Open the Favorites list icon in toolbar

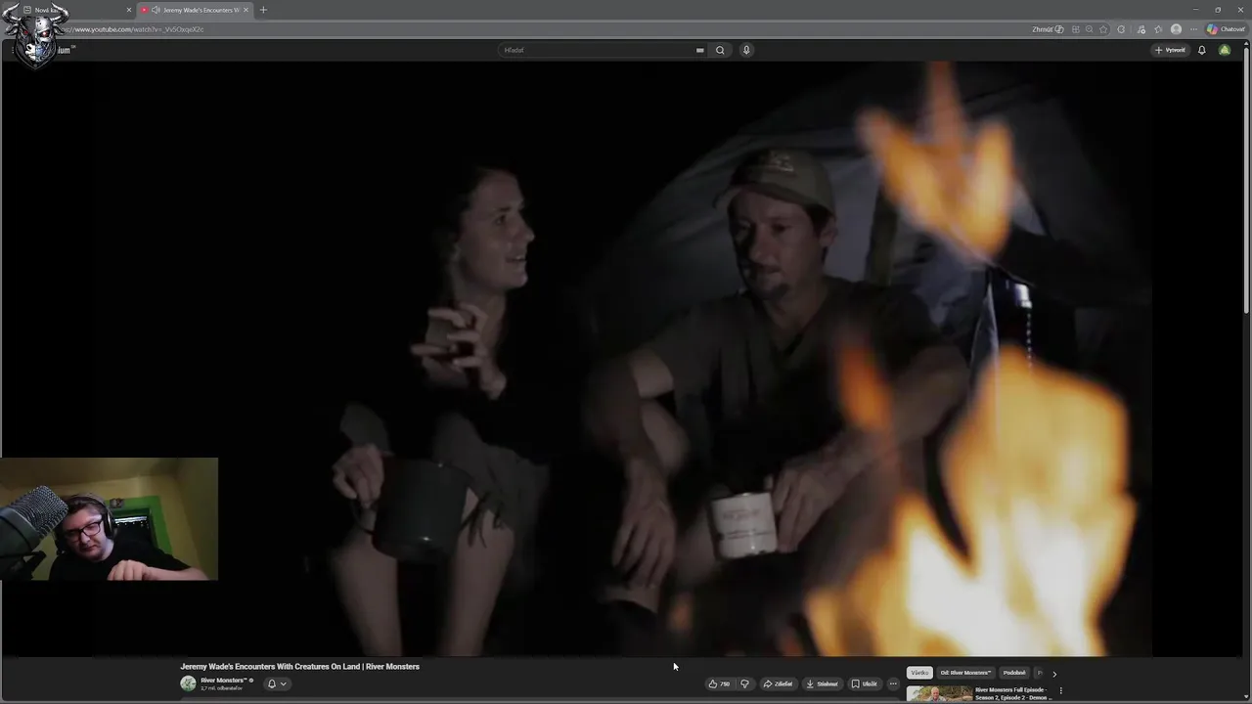(x=1158, y=29)
